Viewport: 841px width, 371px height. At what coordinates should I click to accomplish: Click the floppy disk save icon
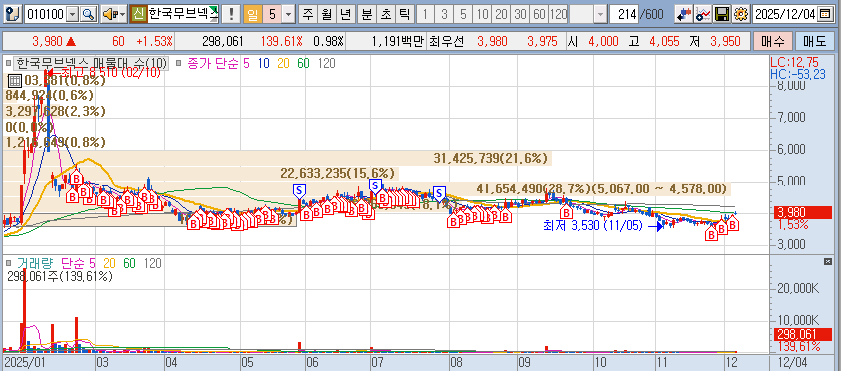tap(722, 14)
